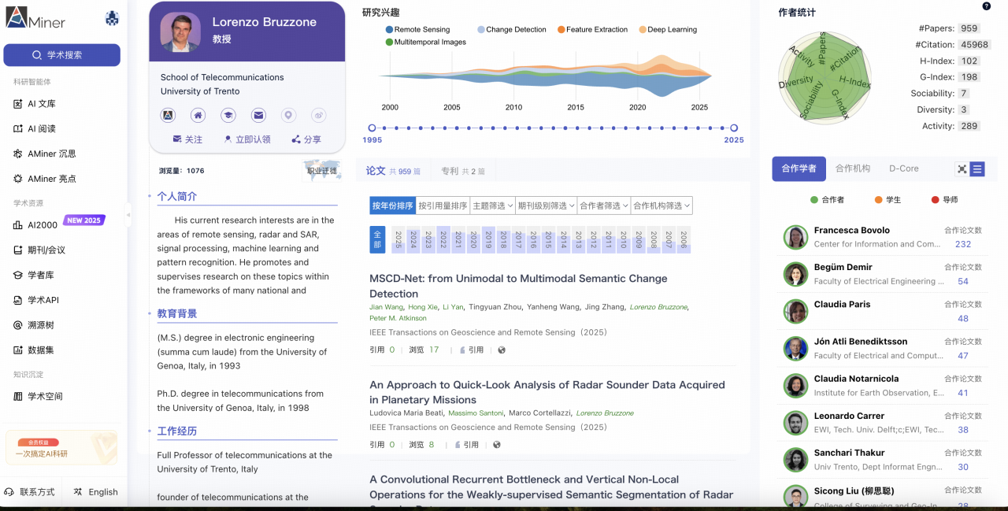Click help question mark icon
Screen dimensions: 1008x511
pyautogui.click(x=987, y=6)
